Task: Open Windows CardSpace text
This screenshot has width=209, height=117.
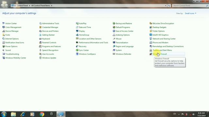Action: tap(87, 54)
